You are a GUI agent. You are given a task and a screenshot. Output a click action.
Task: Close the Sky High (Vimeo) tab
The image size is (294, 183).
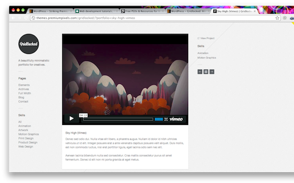pos(255,11)
